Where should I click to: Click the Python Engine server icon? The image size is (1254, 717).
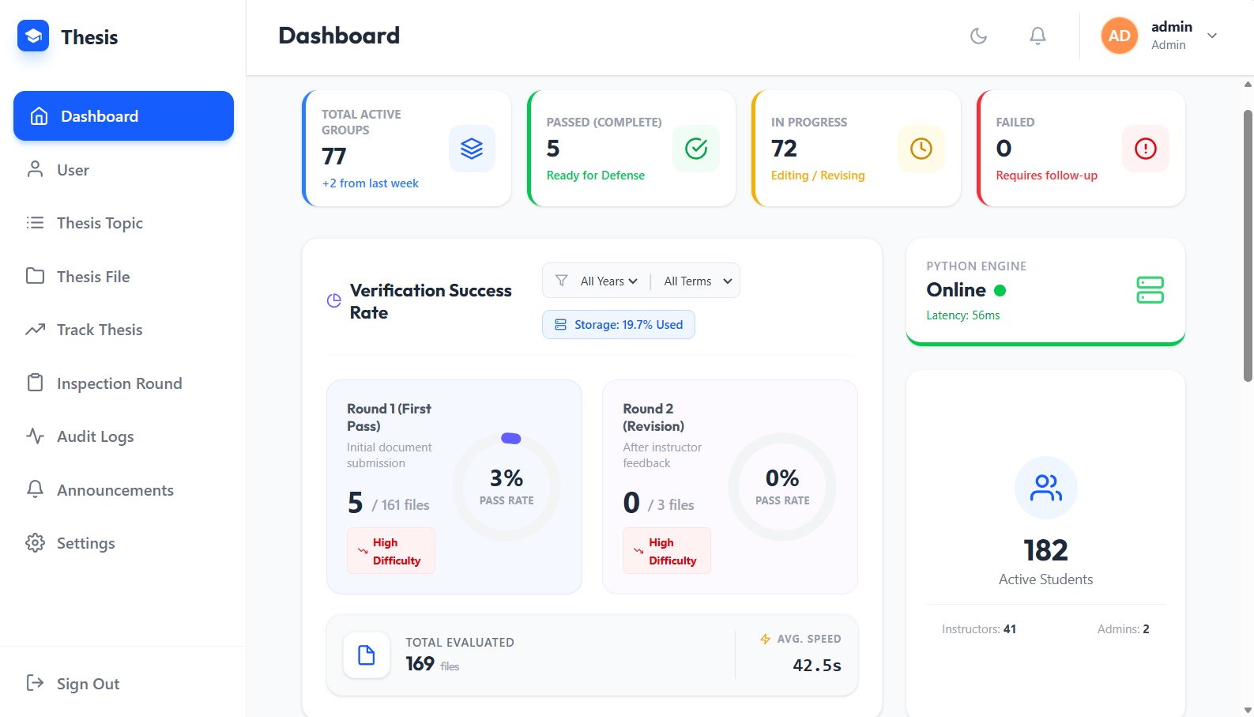click(1150, 290)
